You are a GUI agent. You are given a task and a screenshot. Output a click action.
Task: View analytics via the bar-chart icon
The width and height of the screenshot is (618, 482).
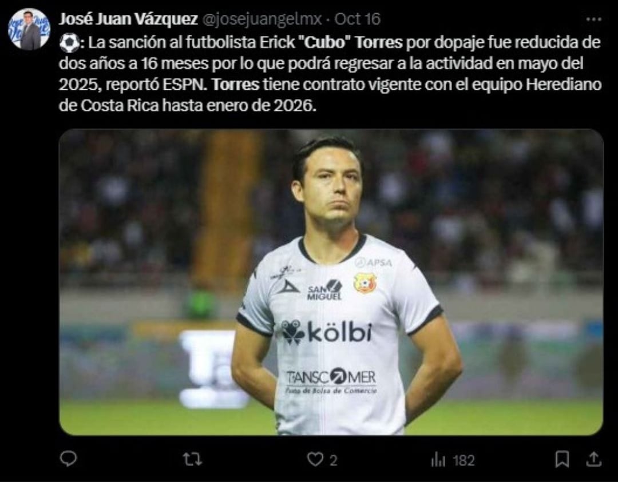coord(438,460)
